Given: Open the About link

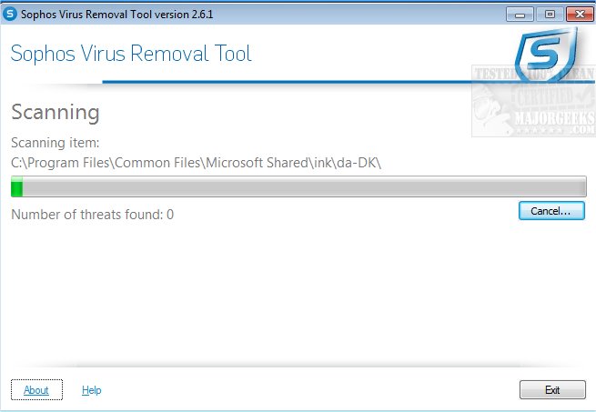Looking at the screenshot, I should tap(36, 390).
